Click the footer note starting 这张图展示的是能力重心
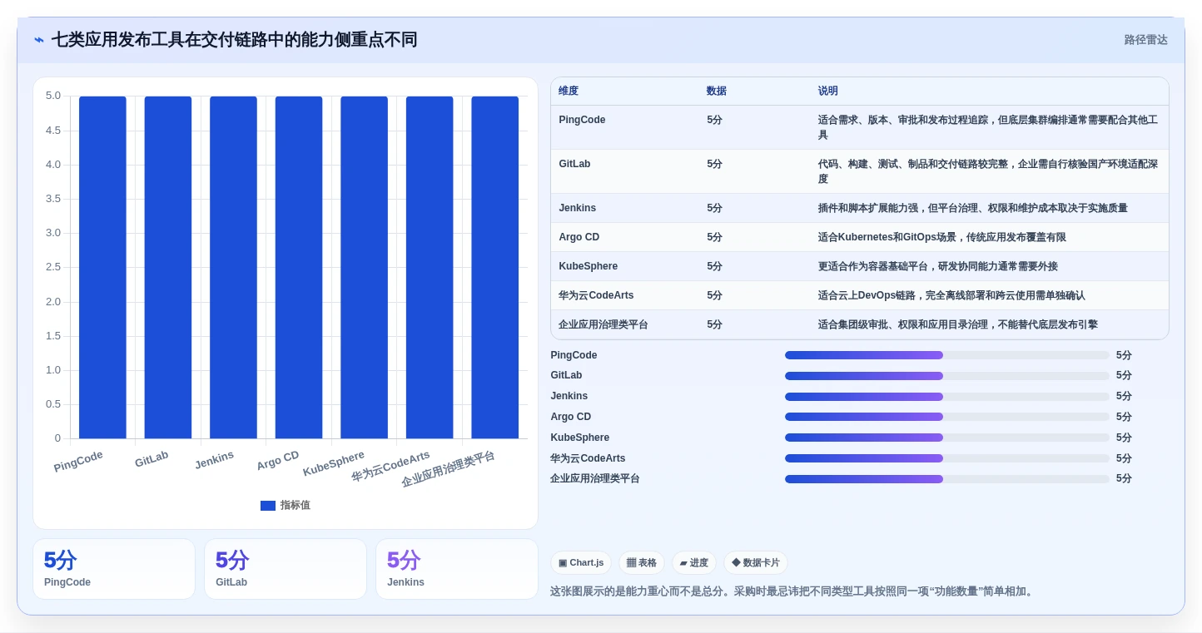1202x633 pixels. [793, 592]
